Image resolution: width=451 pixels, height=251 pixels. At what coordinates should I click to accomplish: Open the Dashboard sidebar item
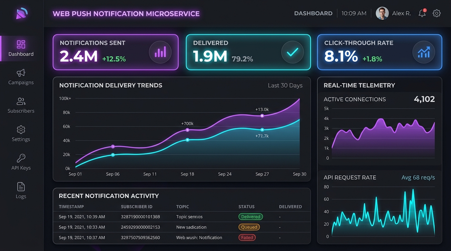(x=21, y=48)
